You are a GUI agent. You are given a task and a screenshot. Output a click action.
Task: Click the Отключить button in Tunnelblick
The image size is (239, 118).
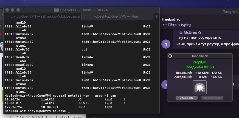pos(187,98)
